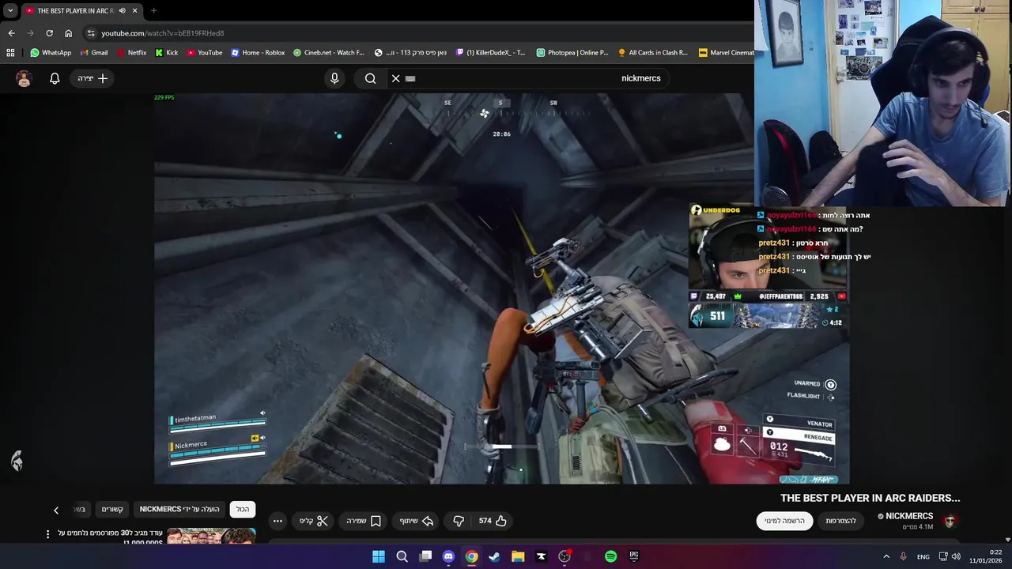Subscribe to NICKMERCS (הרשמה למינוי)
The image size is (1012, 569).
(x=784, y=521)
